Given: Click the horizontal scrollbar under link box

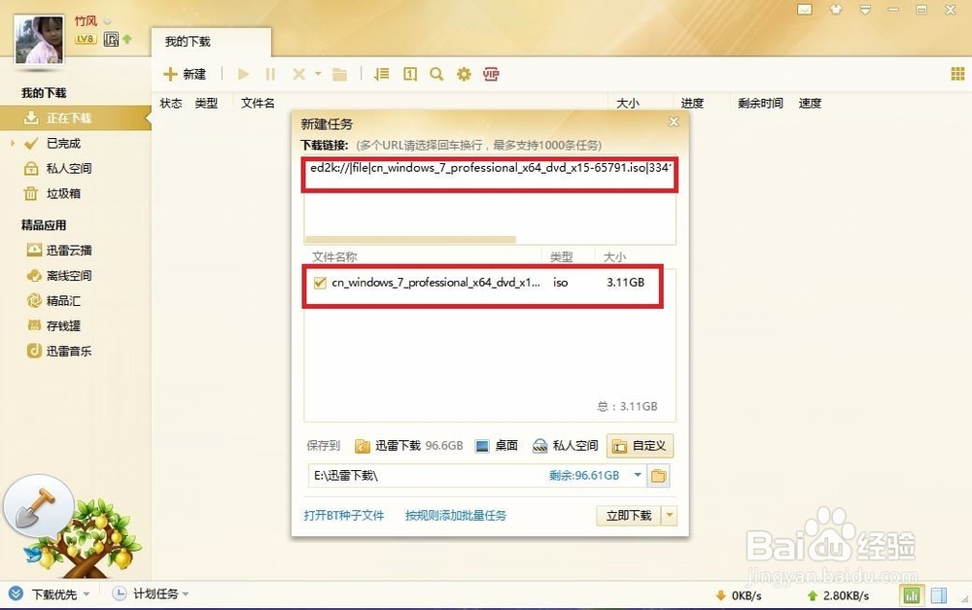Looking at the screenshot, I should pos(411,240).
